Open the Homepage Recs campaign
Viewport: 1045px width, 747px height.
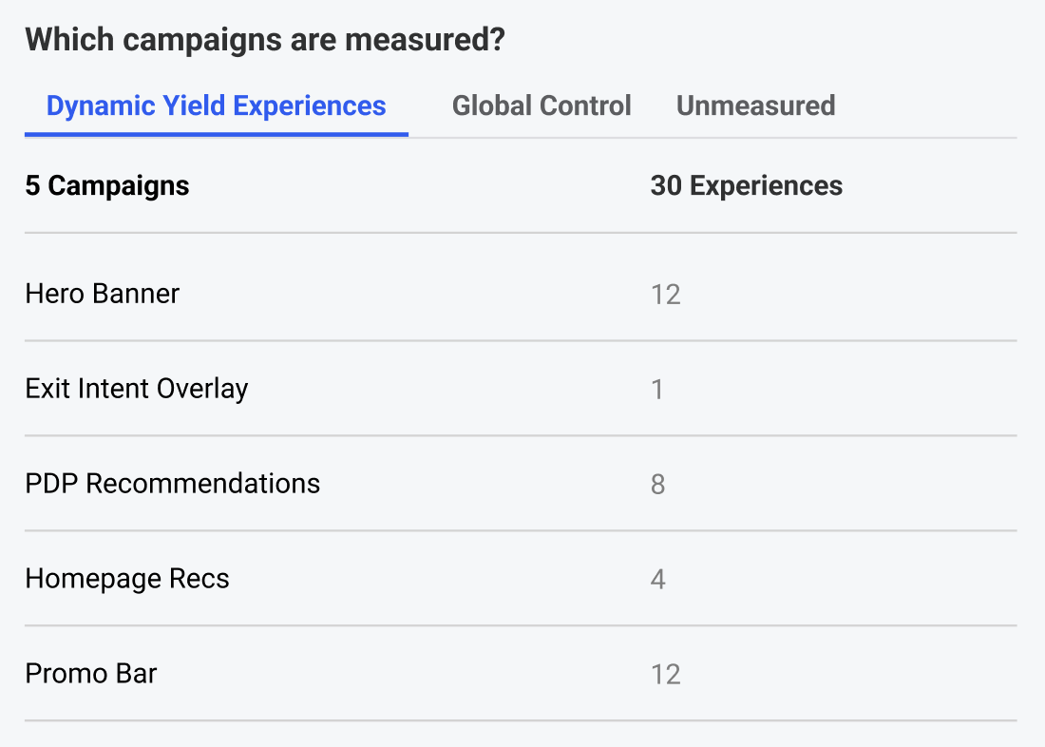[521, 578]
